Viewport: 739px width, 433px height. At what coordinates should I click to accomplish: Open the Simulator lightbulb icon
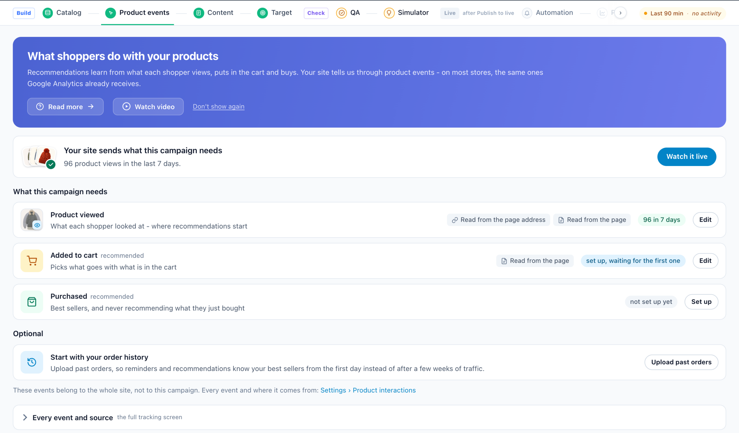[389, 13]
